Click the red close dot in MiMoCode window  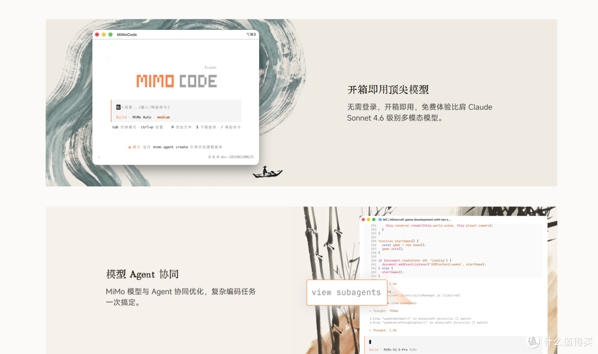[97, 35]
